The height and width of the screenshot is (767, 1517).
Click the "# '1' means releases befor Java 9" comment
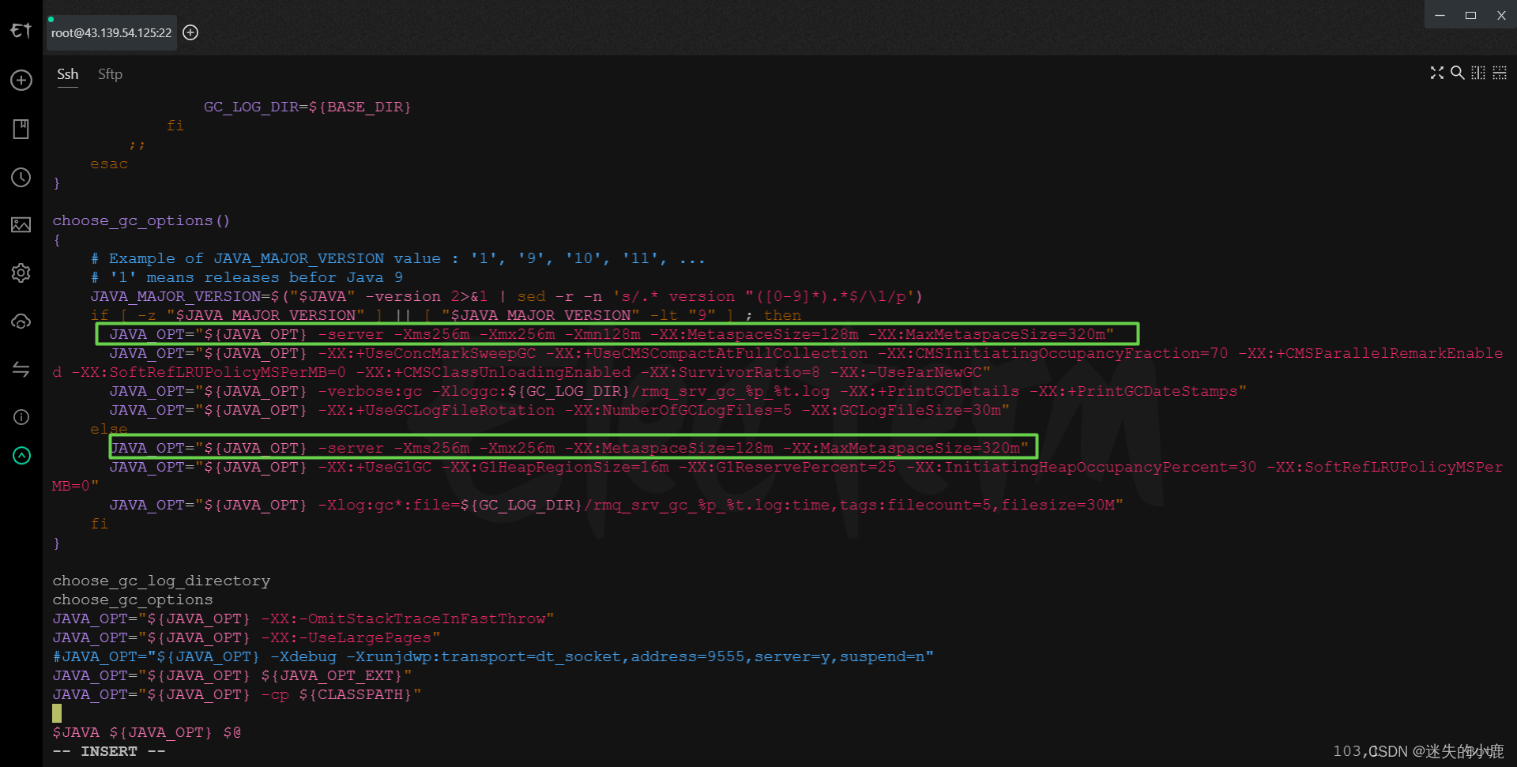(247, 277)
